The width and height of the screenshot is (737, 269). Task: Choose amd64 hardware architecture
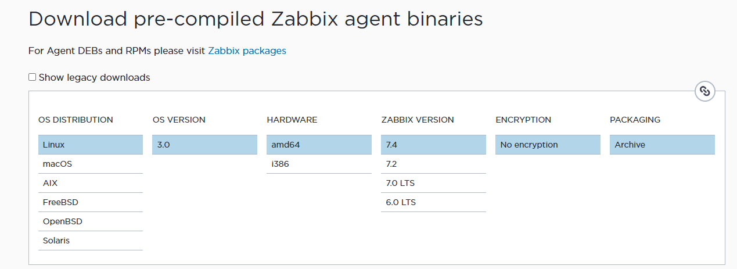(x=319, y=145)
